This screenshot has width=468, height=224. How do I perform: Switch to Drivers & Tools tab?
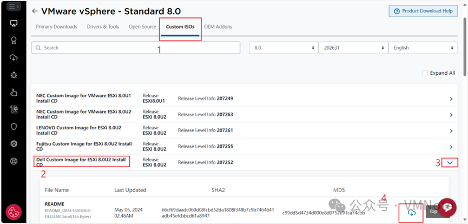point(103,27)
